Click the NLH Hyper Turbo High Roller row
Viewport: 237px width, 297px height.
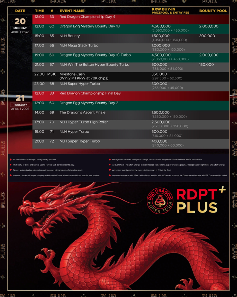tap(84, 122)
